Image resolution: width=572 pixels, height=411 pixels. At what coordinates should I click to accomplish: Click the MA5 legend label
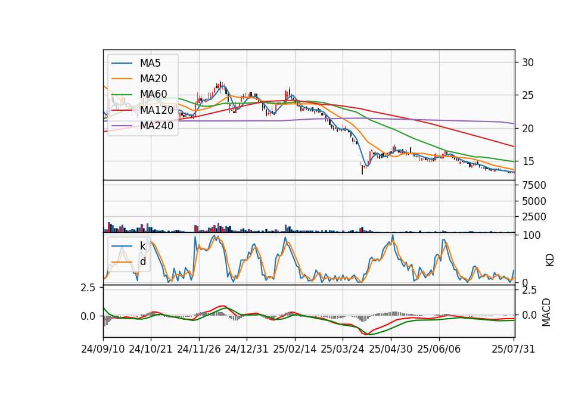tap(150, 63)
